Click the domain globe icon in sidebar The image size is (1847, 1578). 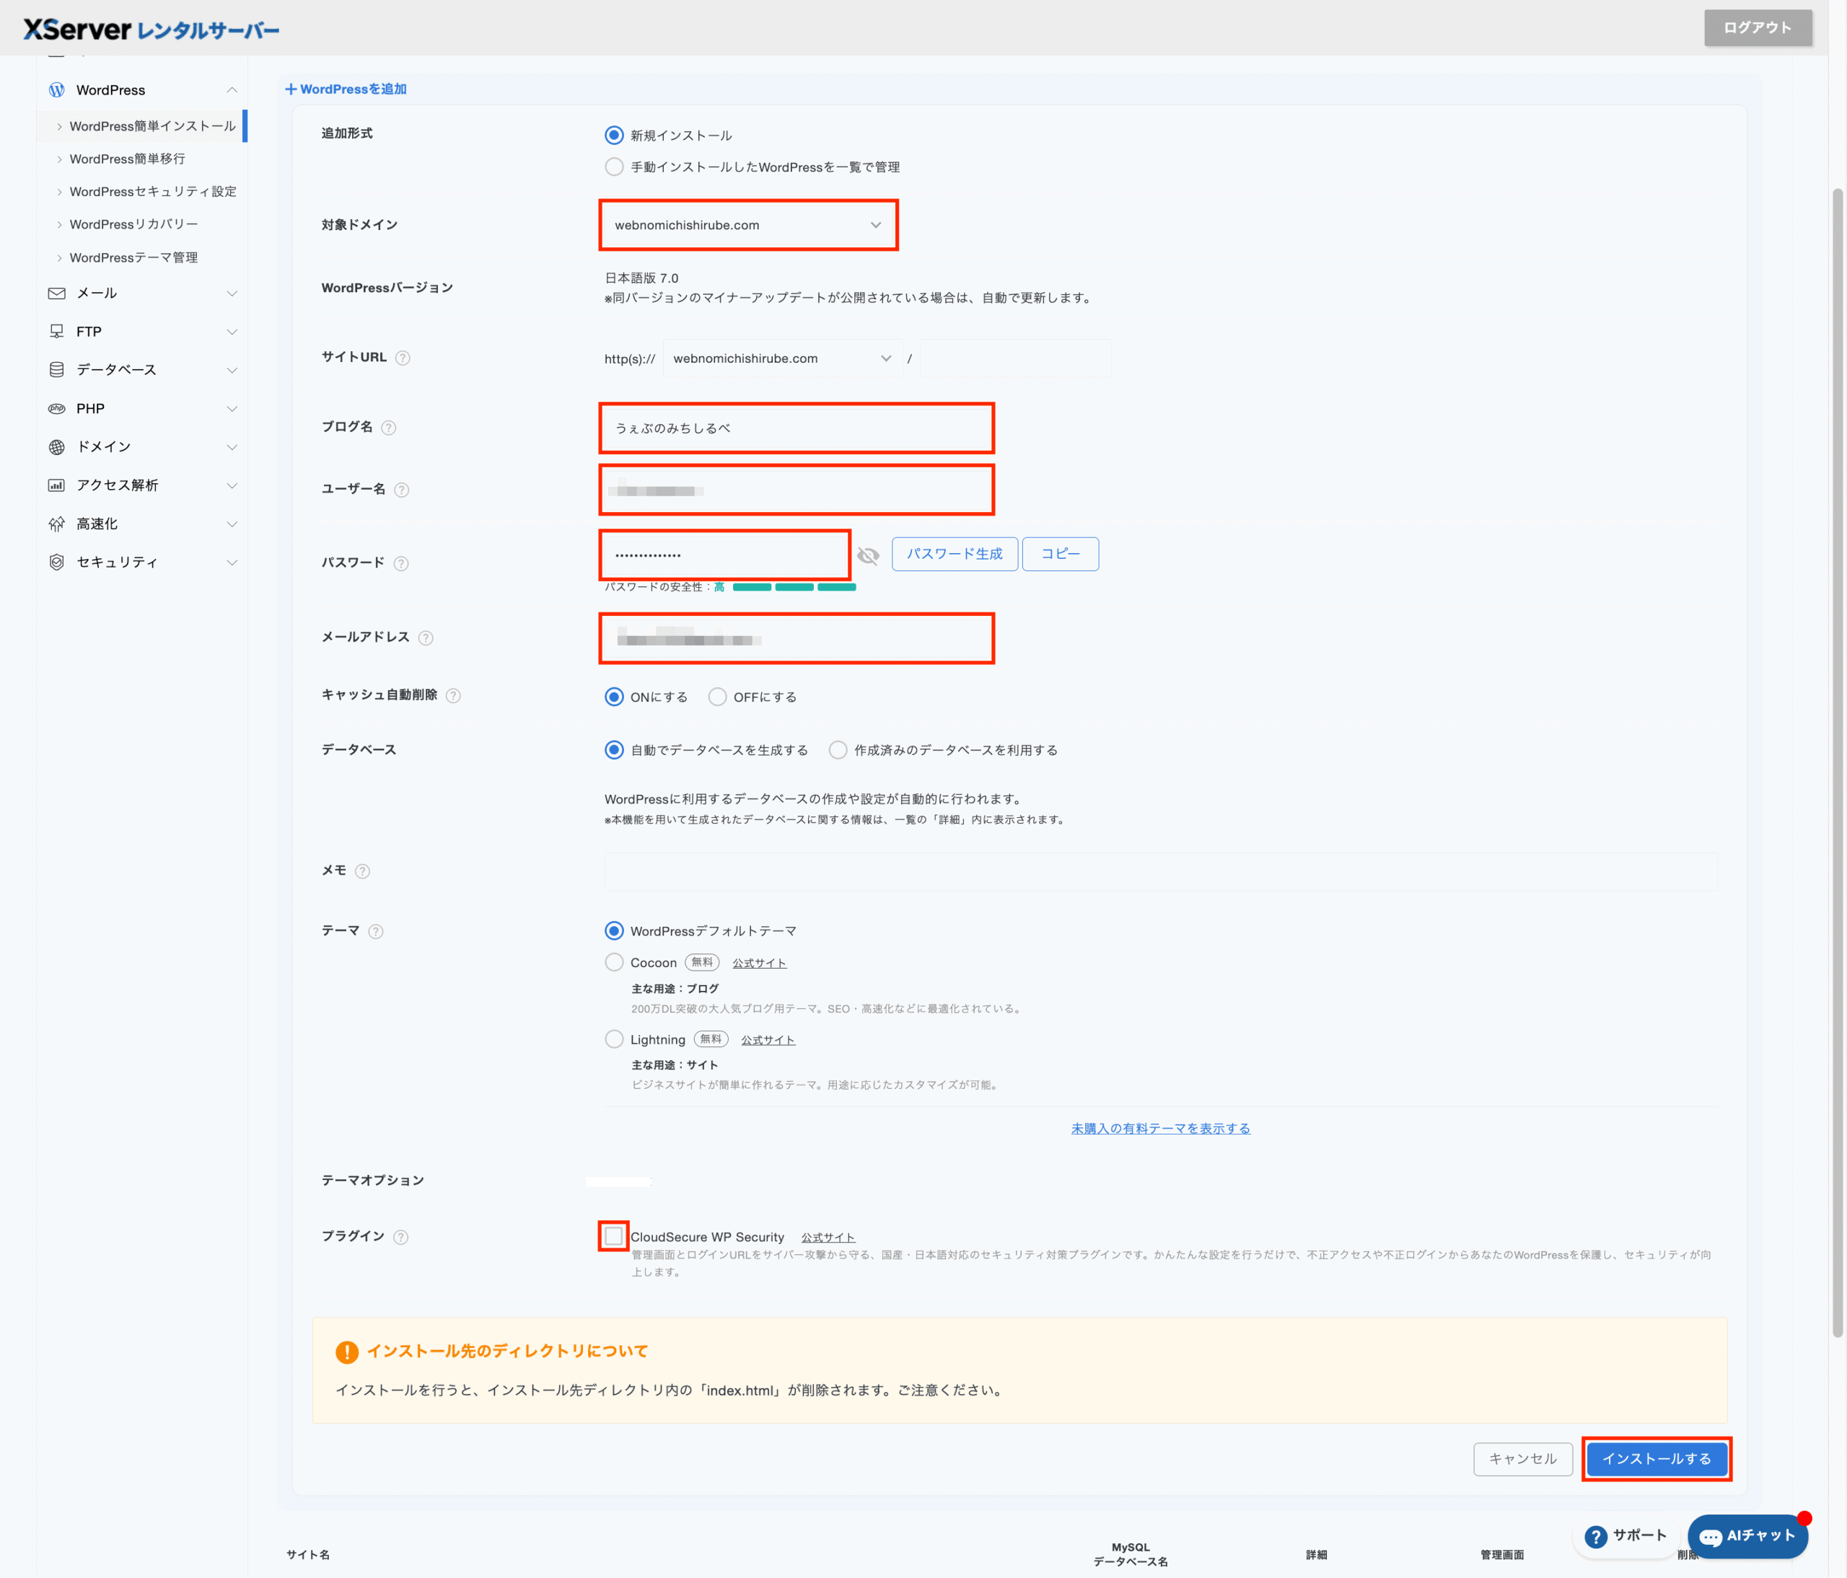[x=57, y=446]
